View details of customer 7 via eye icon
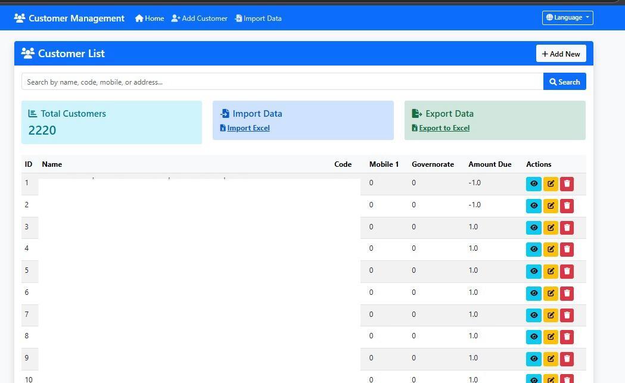 point(534,315)
